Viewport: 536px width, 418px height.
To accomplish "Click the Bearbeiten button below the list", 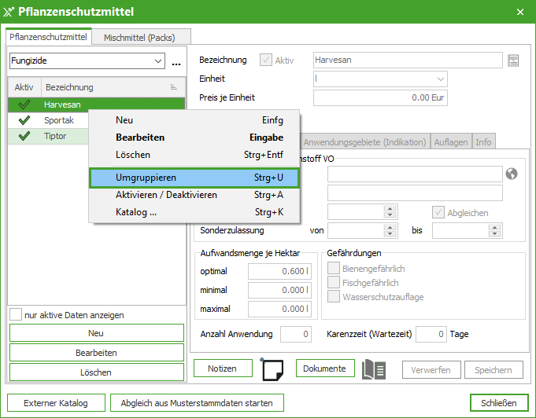I will point(97,353).
